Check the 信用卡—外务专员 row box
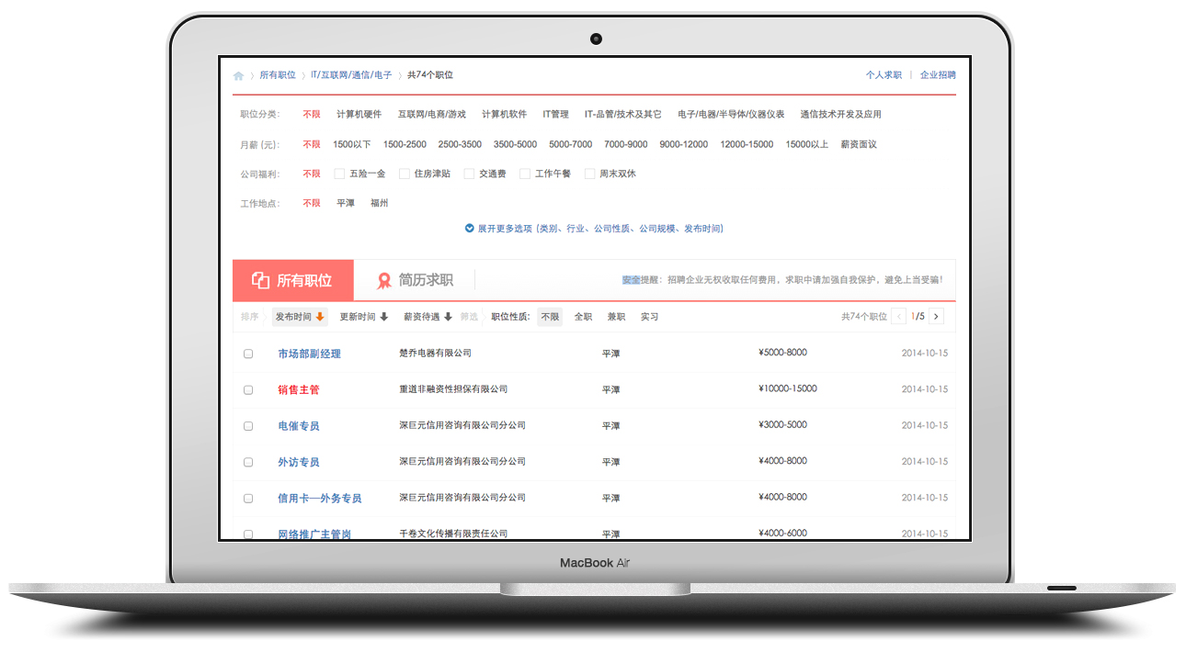Viewport: 1186px width, 652px height. [x=248, y=498]
